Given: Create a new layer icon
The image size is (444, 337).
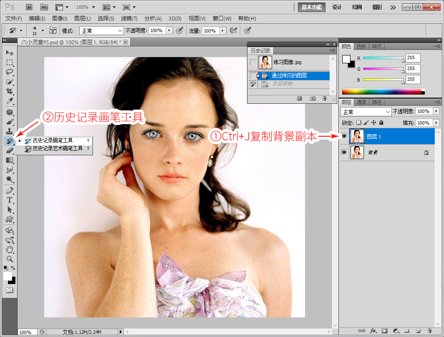Looking at the screenshot, I should point(418,330).
